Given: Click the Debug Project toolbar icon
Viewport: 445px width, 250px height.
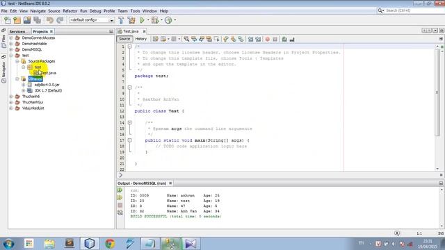Looking at the screenshot, I should (x=155, y=20).
